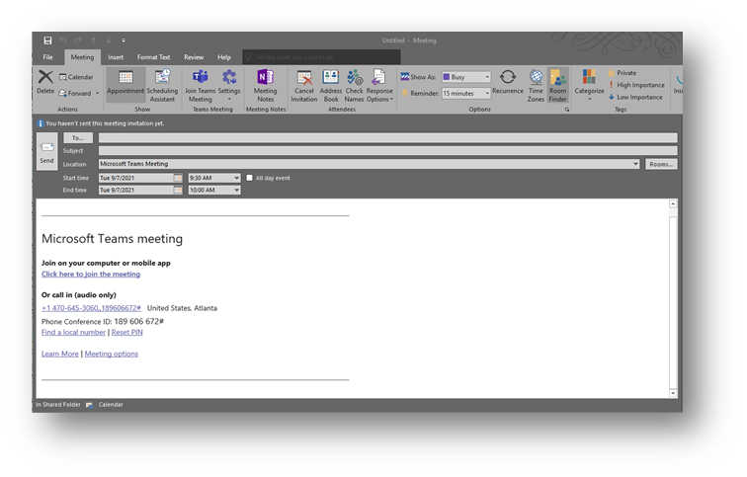Open Scheduling Assistant view

(162, 84)
